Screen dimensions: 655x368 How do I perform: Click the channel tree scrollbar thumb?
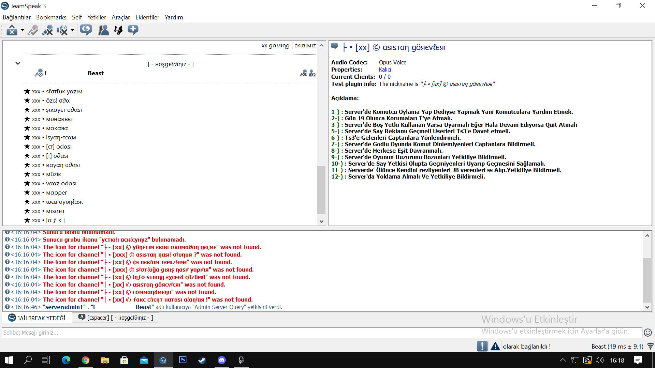pos(321,190)
